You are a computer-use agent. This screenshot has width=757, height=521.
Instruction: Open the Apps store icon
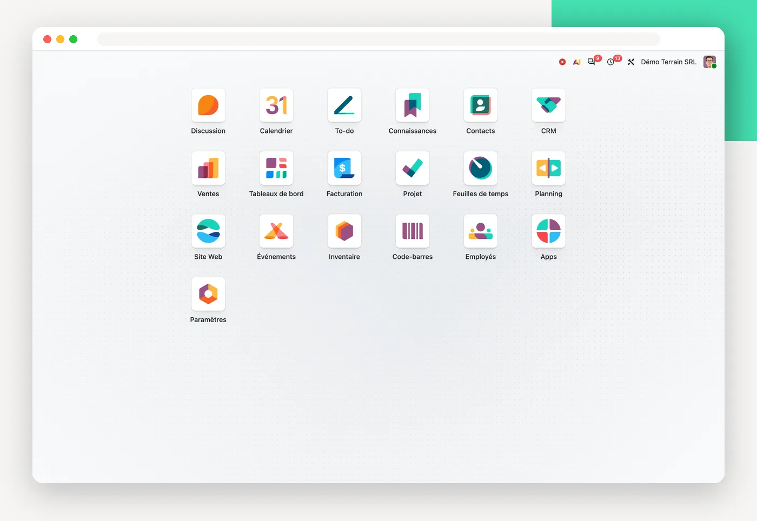[549, 231]
